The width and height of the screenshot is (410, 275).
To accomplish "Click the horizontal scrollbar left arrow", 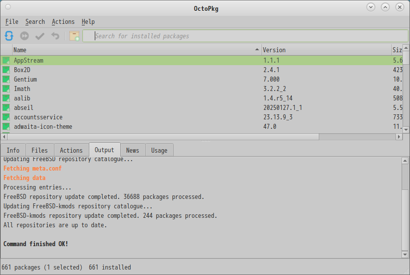I will 4,137.
